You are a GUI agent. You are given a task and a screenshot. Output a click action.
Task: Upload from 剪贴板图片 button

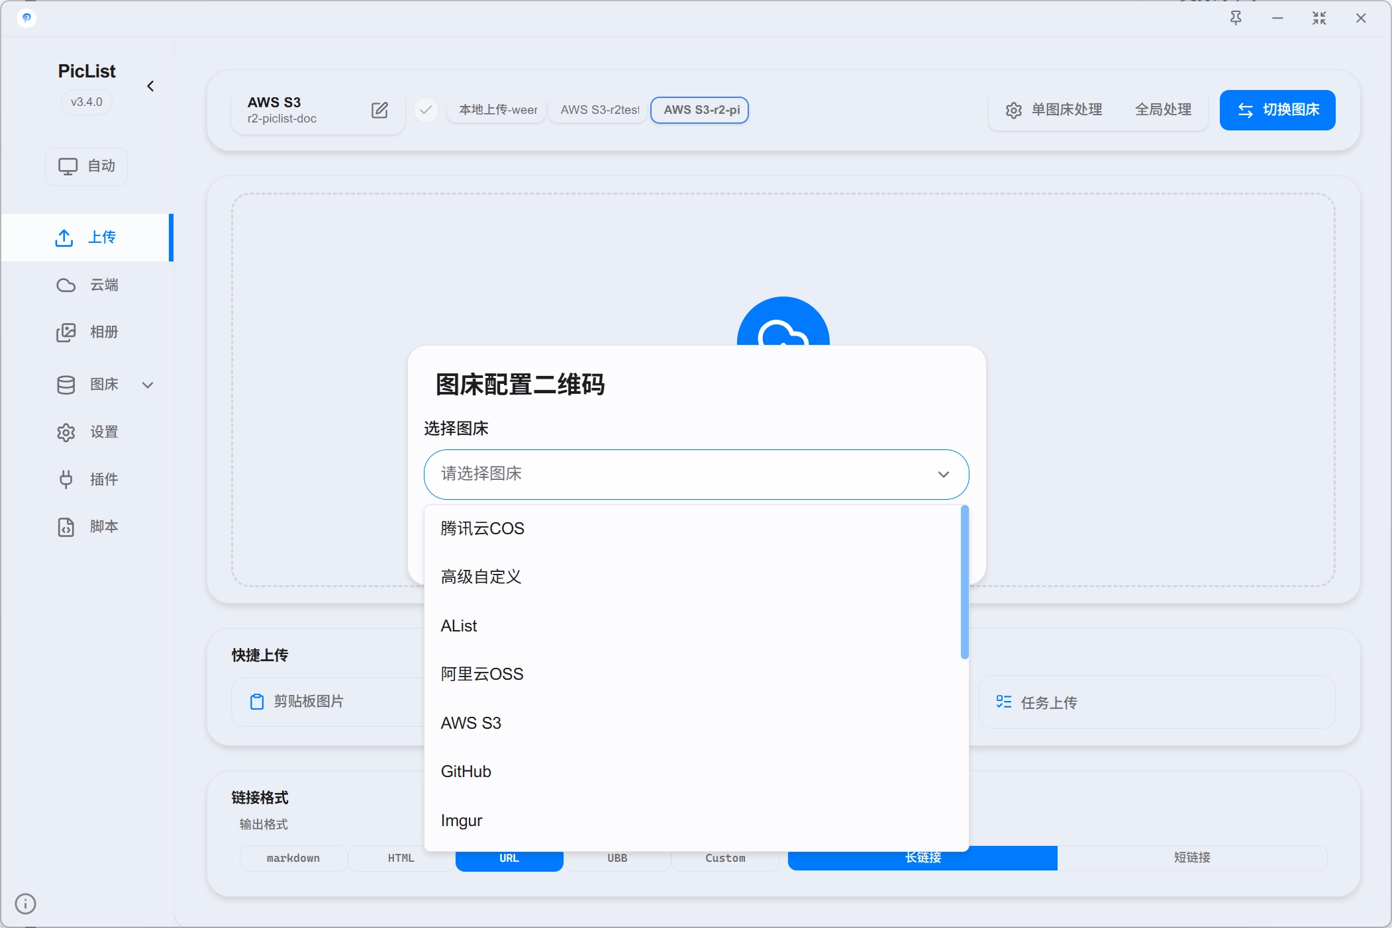click(x=328, y=702)
